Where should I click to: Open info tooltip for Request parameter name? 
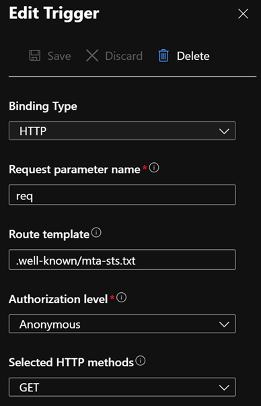(x=154, y=168)
